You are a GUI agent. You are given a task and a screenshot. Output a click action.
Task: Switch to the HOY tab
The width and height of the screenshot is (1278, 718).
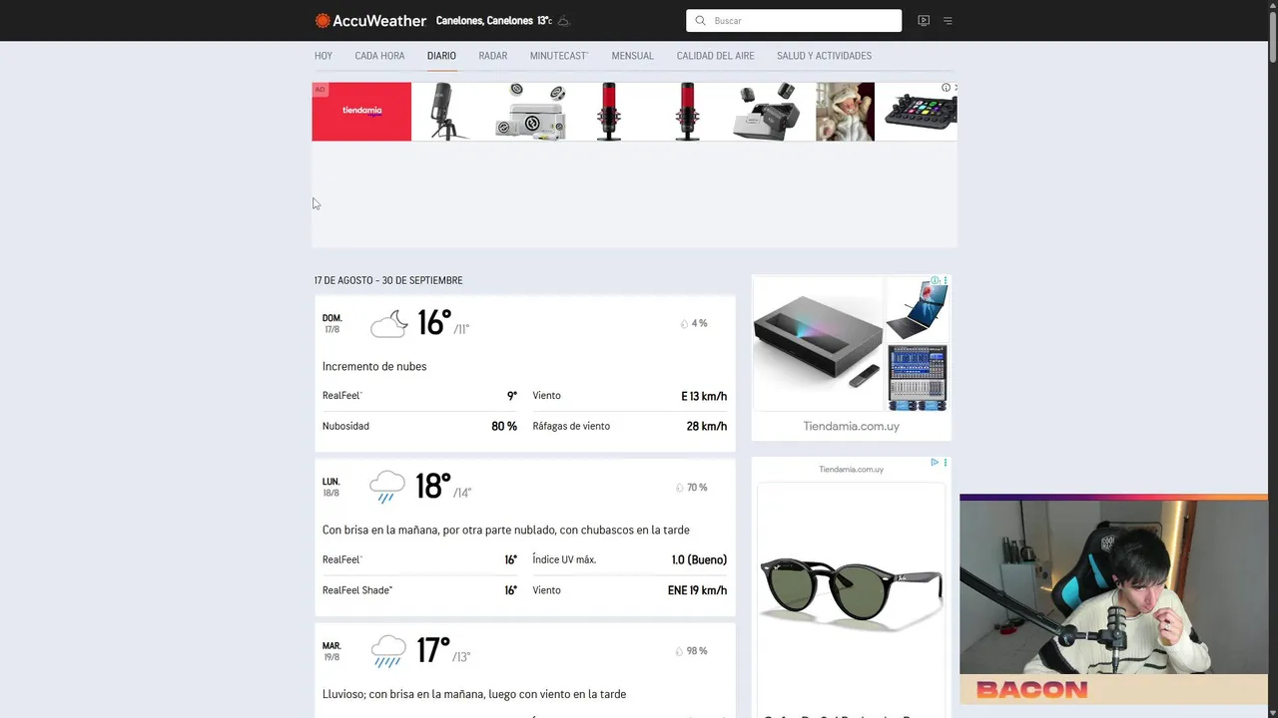coord(323,56)
